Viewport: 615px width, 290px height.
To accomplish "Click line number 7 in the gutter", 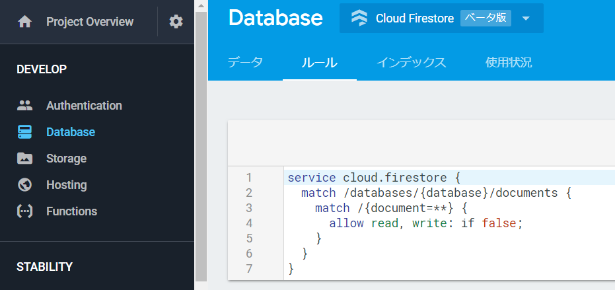I will (x=248, y=269).
